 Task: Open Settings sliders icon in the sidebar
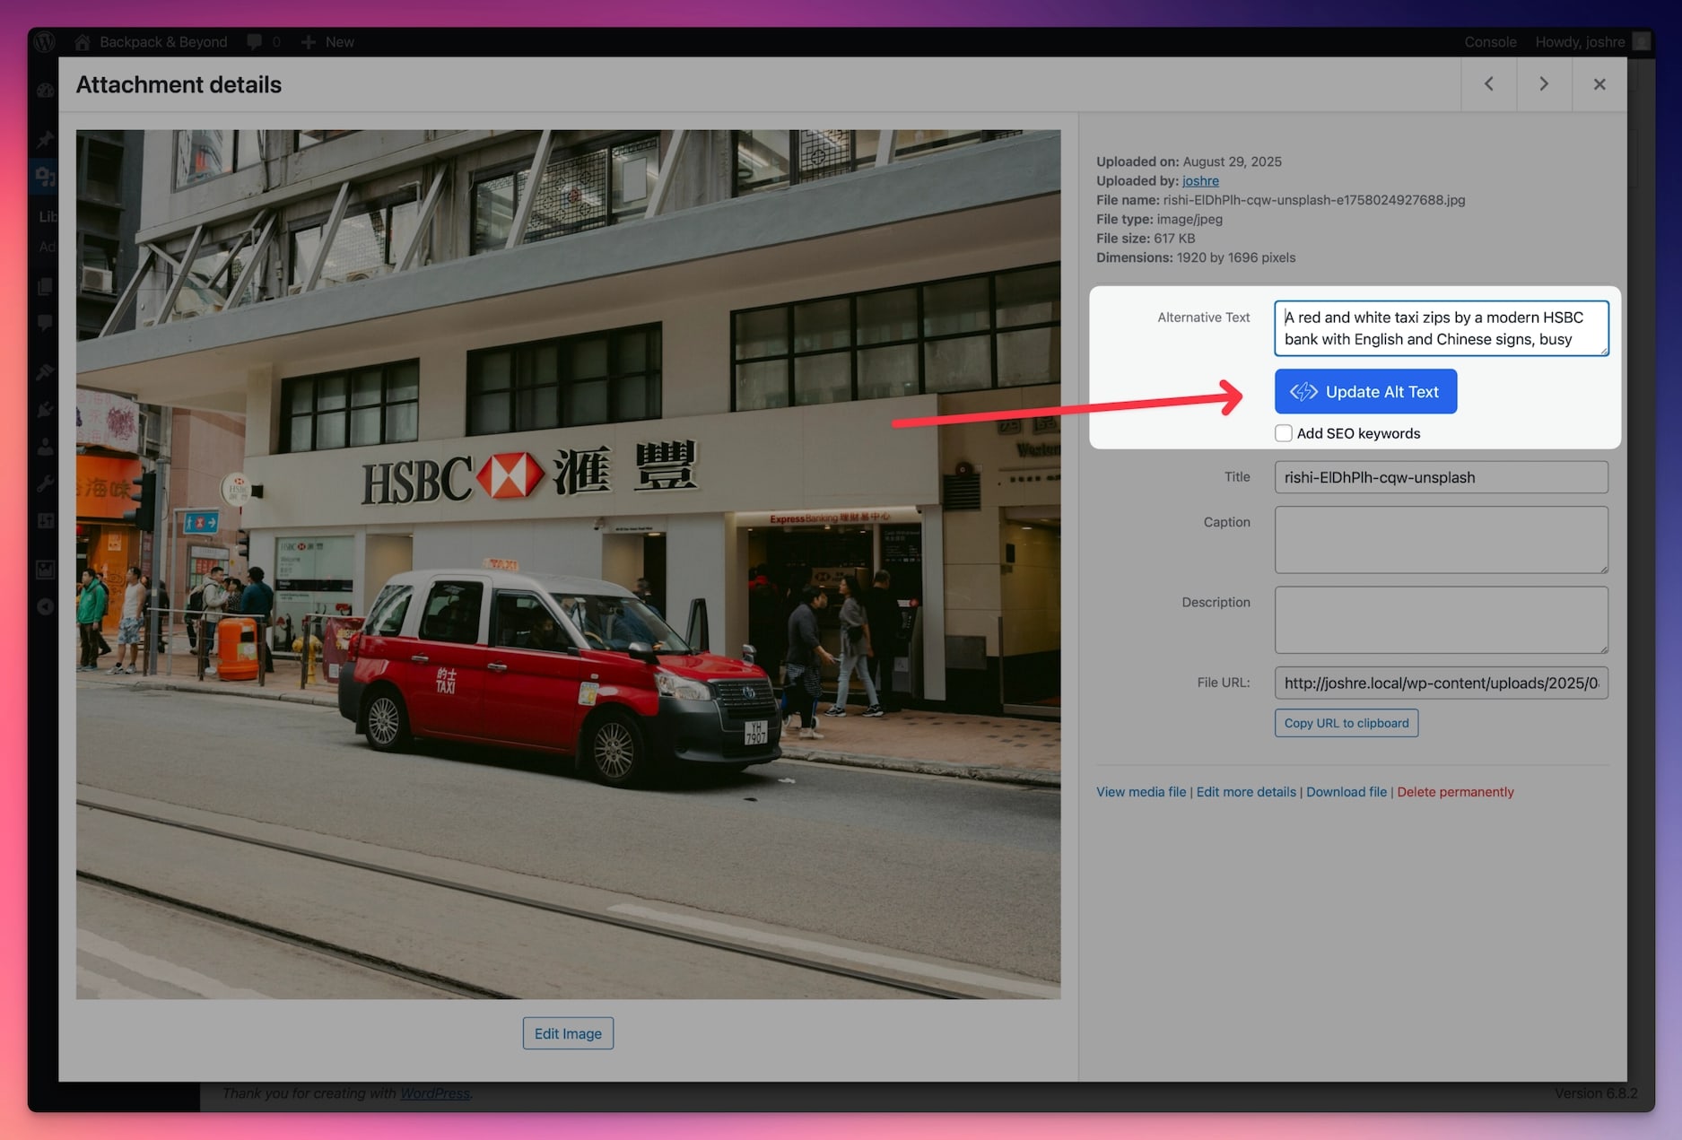(45, 521)
